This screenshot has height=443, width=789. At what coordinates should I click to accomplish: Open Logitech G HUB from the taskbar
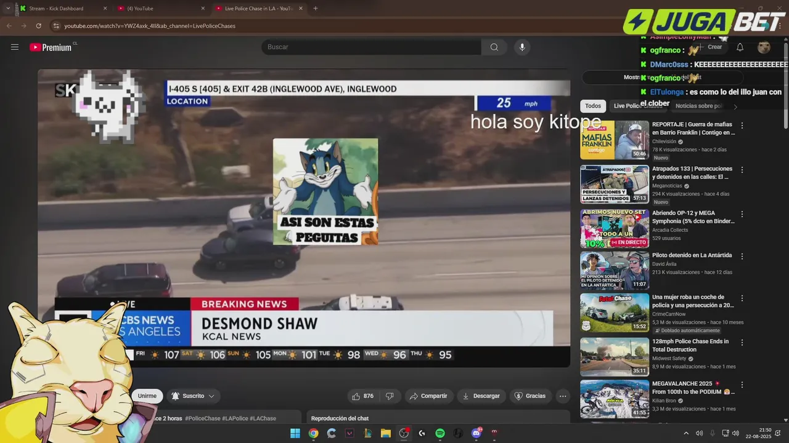click(x=422, y=433)
